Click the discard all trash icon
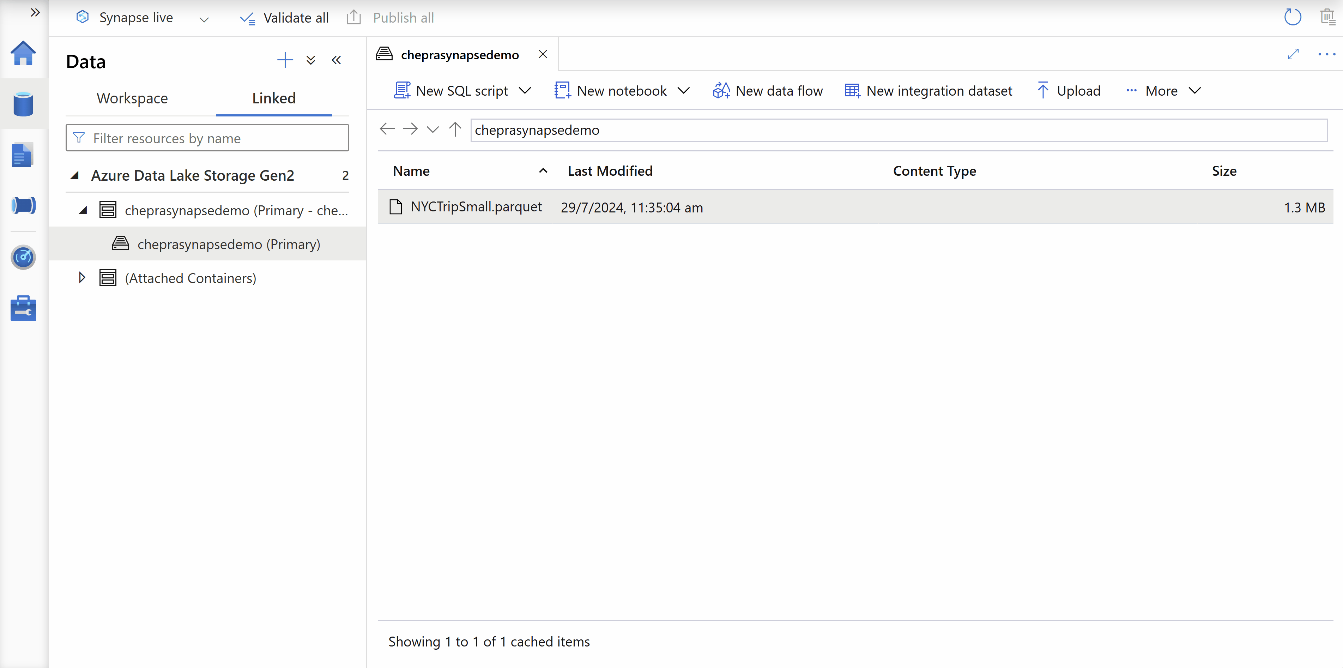Image resolution: width=1343 pixels, height=668 pixels. point(1327,17)
